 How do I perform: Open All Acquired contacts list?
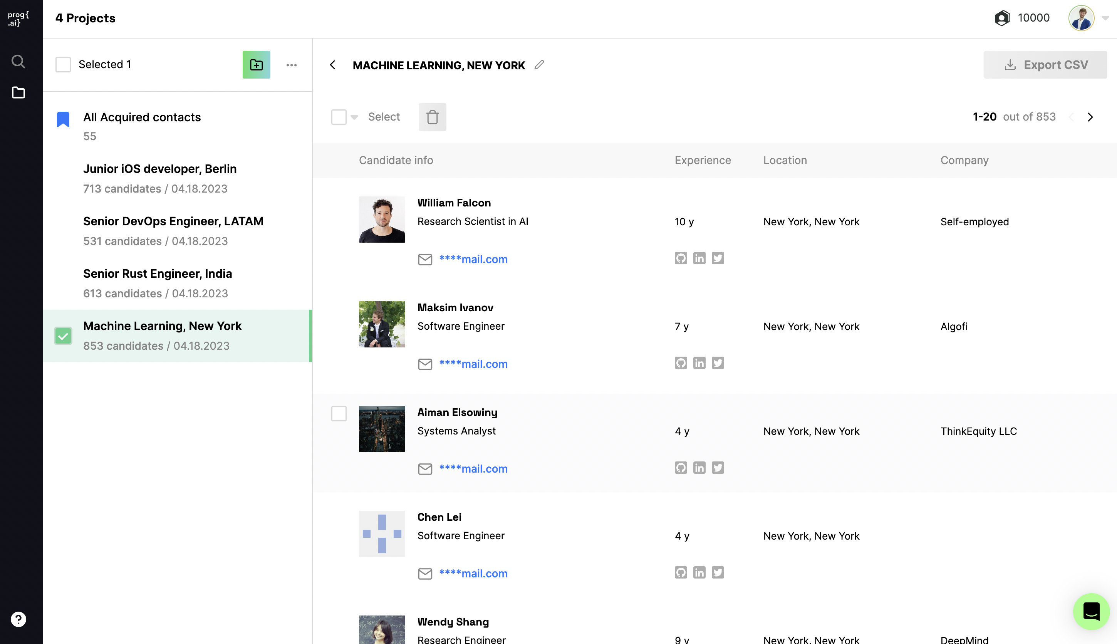click(x=141, y=117)
